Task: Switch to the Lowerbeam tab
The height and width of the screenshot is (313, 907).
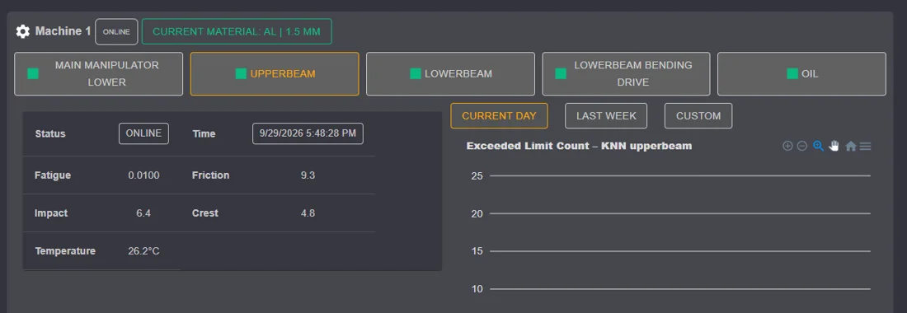Action: [450, 74]
